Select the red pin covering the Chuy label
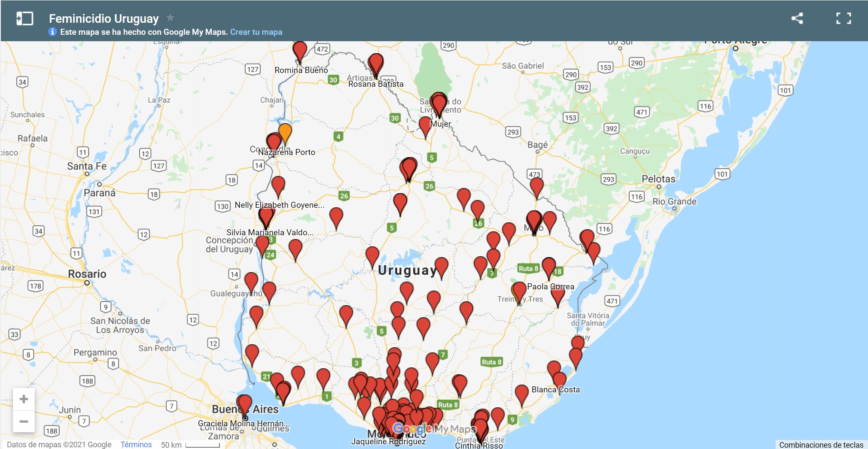Image resolution: width=868 pixels, height=449 pixels. coord(578,343)
